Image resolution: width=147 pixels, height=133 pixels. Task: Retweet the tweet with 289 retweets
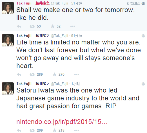(x=32, y=75)
